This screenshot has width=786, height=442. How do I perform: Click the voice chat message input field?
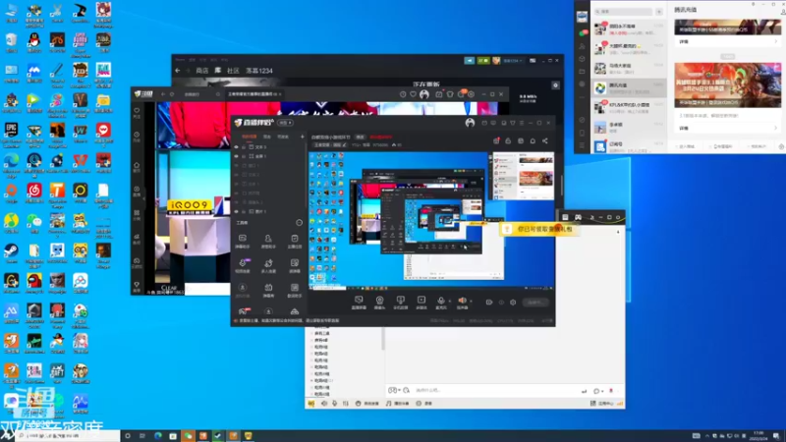coord(496,390)
